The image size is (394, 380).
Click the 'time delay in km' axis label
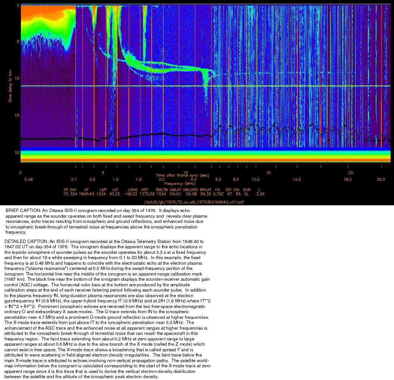10,86
